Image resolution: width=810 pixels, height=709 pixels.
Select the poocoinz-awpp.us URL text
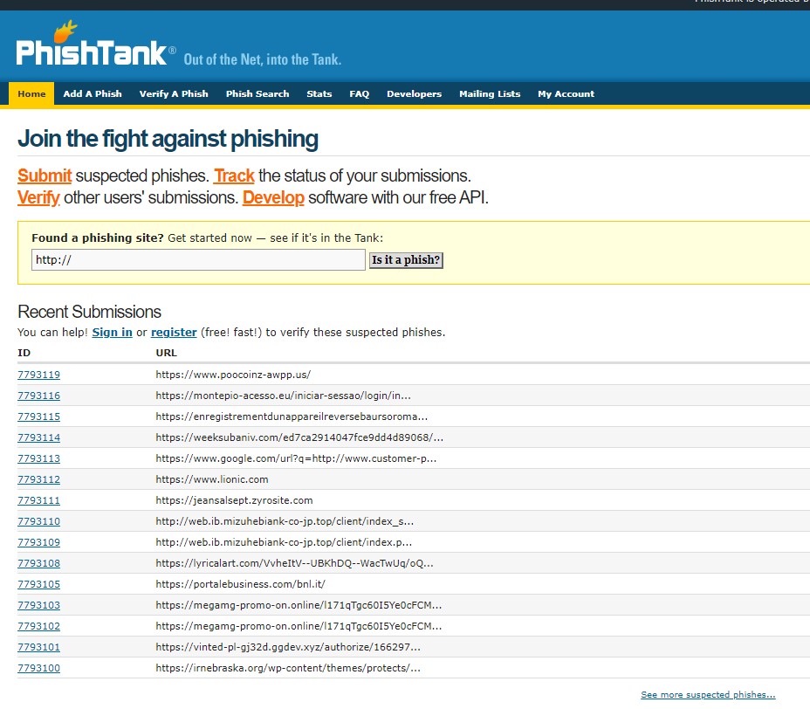(233, 375)
